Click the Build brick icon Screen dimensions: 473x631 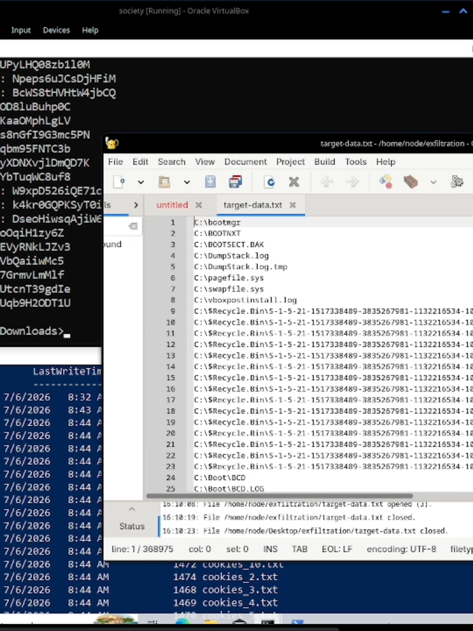point(410,182)
